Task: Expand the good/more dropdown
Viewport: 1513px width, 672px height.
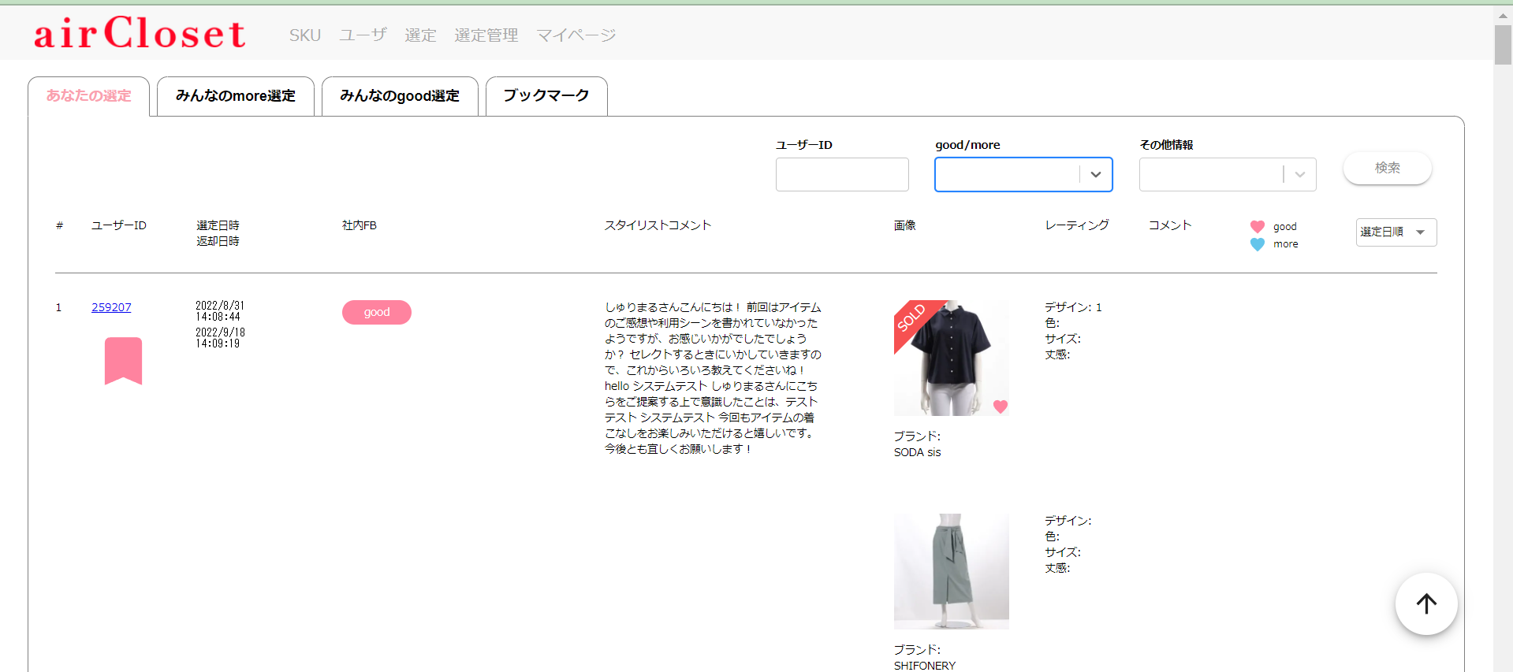Action: click(1095, 175)
